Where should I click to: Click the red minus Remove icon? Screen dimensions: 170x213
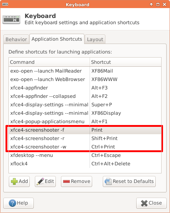[x=66, y=181]
